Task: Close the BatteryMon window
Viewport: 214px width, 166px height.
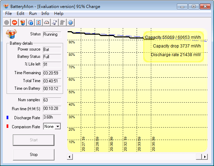Action: click(x=205, y=6)
